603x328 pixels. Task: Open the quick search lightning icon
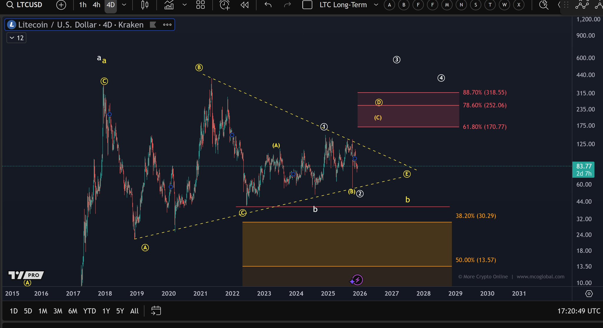pos(543,5)
